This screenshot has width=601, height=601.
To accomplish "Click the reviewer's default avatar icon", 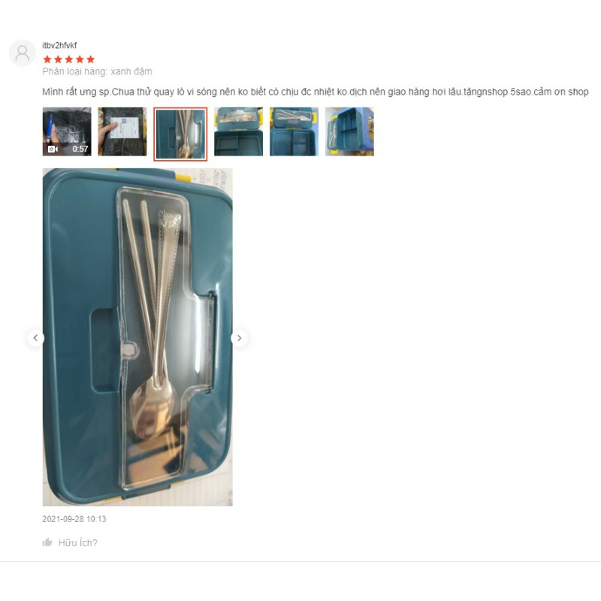I will (x=23, y=53).
